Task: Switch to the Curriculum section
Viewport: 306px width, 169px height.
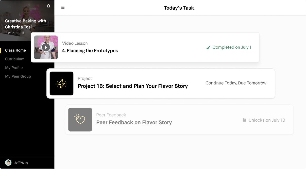Action: click(15, 59)
